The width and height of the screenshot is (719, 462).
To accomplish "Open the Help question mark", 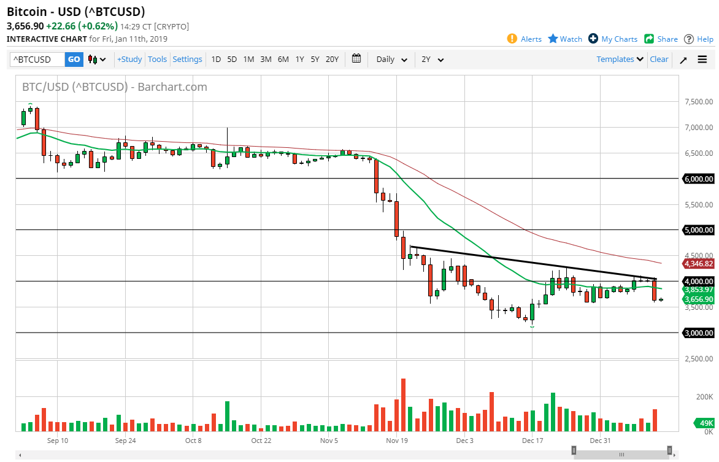I will [x=689, y=39].
